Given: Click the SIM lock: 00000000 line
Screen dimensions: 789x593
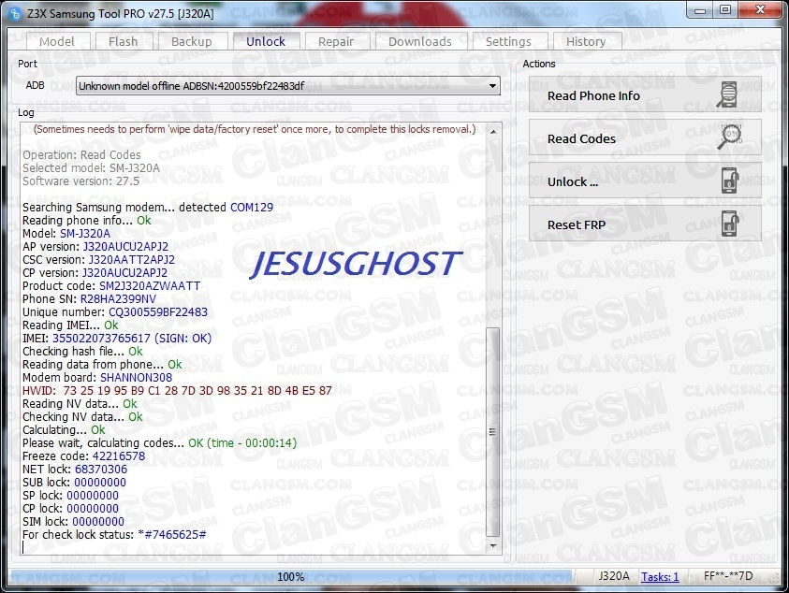Looking at the screenshot, I should tap(73, 522).
